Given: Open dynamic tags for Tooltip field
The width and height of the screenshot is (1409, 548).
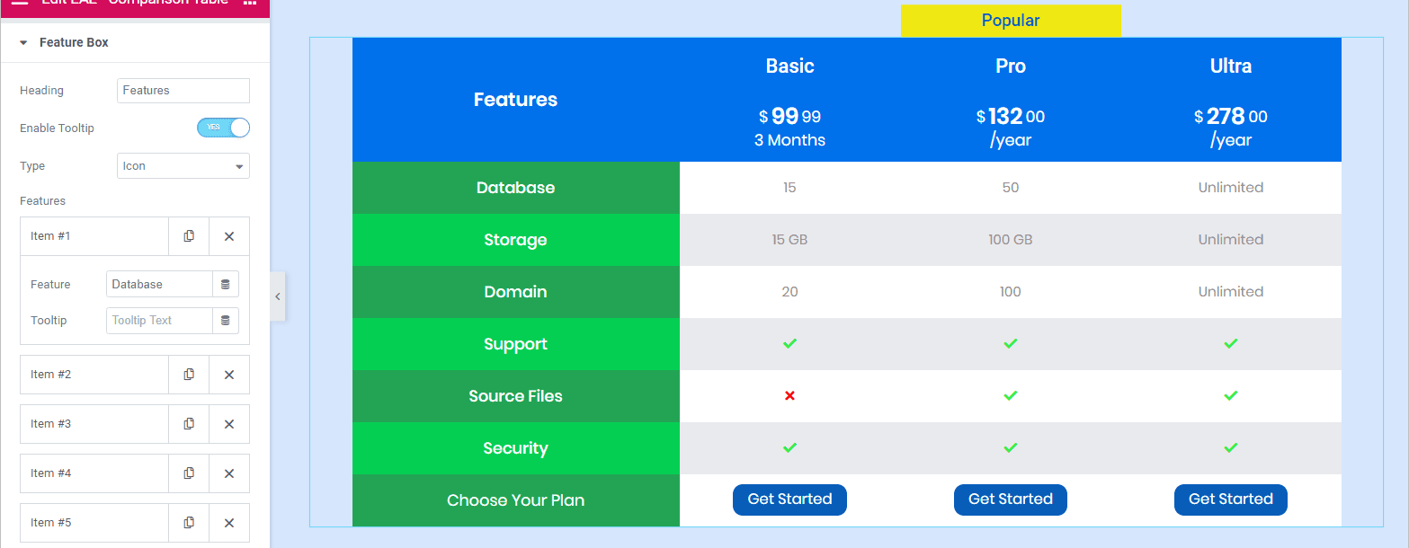Looking at the screenshot, I should (x=225, y=320).
